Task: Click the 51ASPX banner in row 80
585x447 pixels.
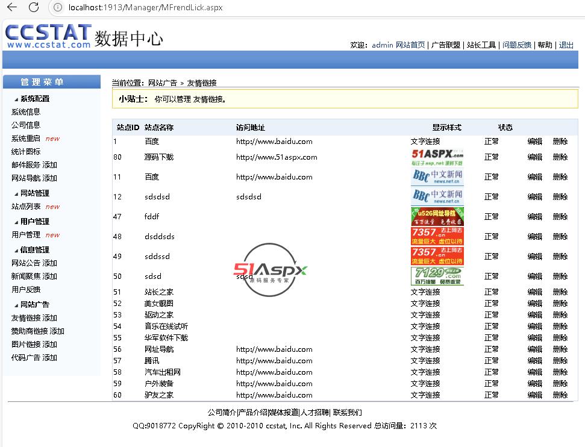Action: coord(437,157)
